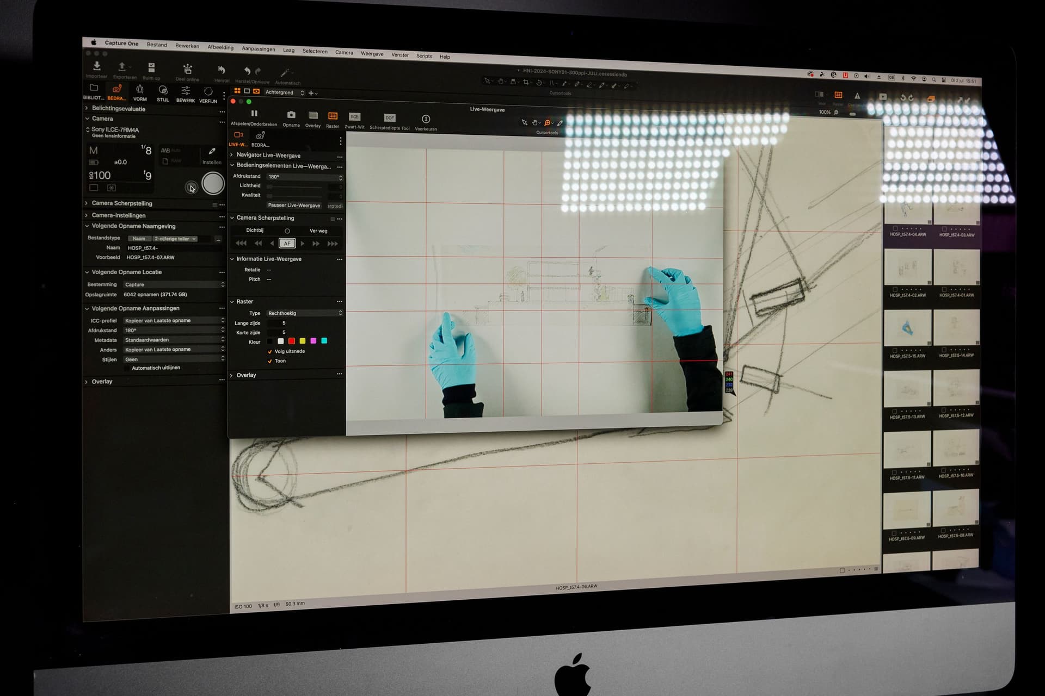Select the LIVE-W... tab in Live-Weergave panel
1045x696 pixels.
pyautogui.click(x=238, y=138)
